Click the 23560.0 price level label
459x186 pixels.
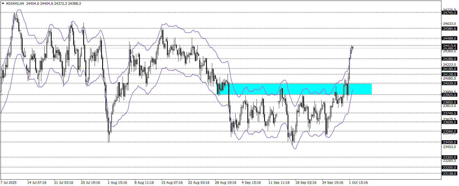[450, 132]
